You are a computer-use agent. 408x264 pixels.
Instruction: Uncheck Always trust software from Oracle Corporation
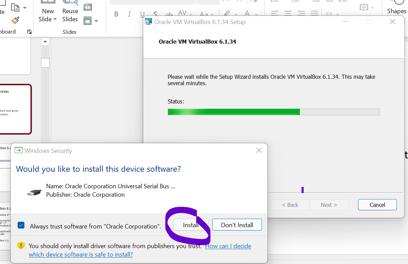pos(21,225)
